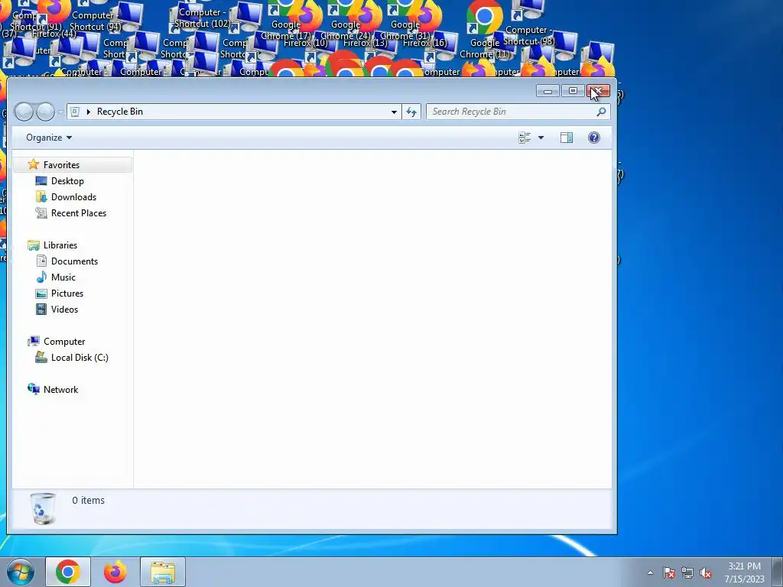Select Computer - Shortcut (94) desktop icon
Screen dimensions: 783x587
[95, 20]
